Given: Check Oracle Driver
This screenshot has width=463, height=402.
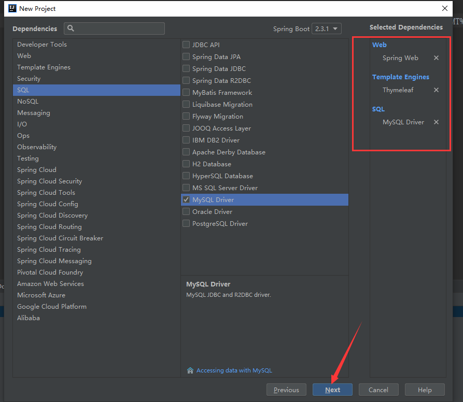Looking at the screenshot, I should tap(186, 212).
